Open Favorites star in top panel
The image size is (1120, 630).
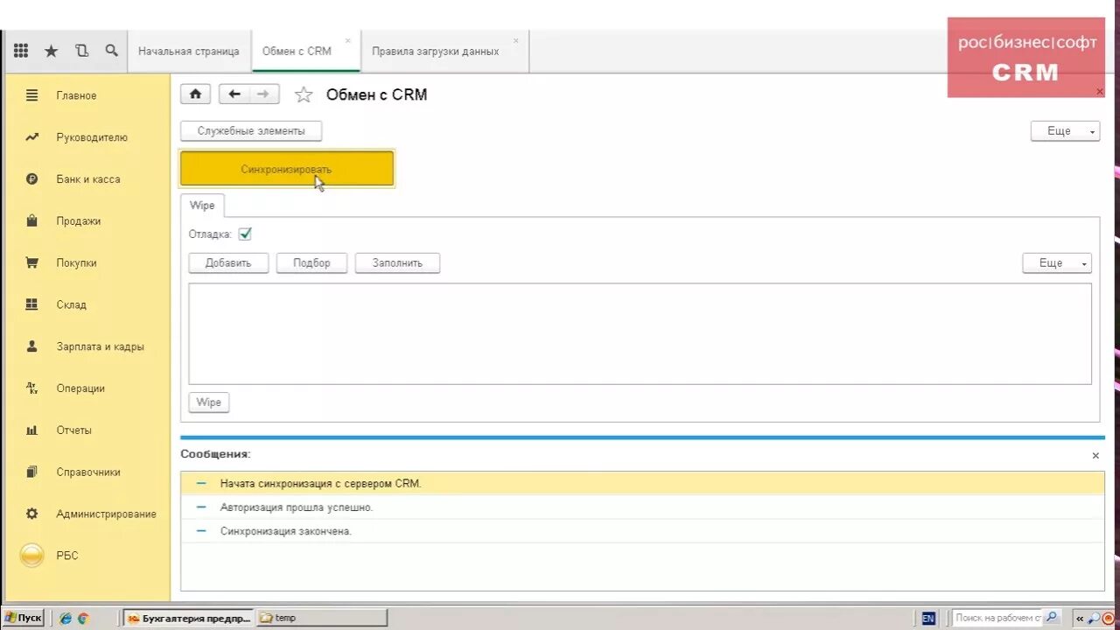tap(51, 51)
